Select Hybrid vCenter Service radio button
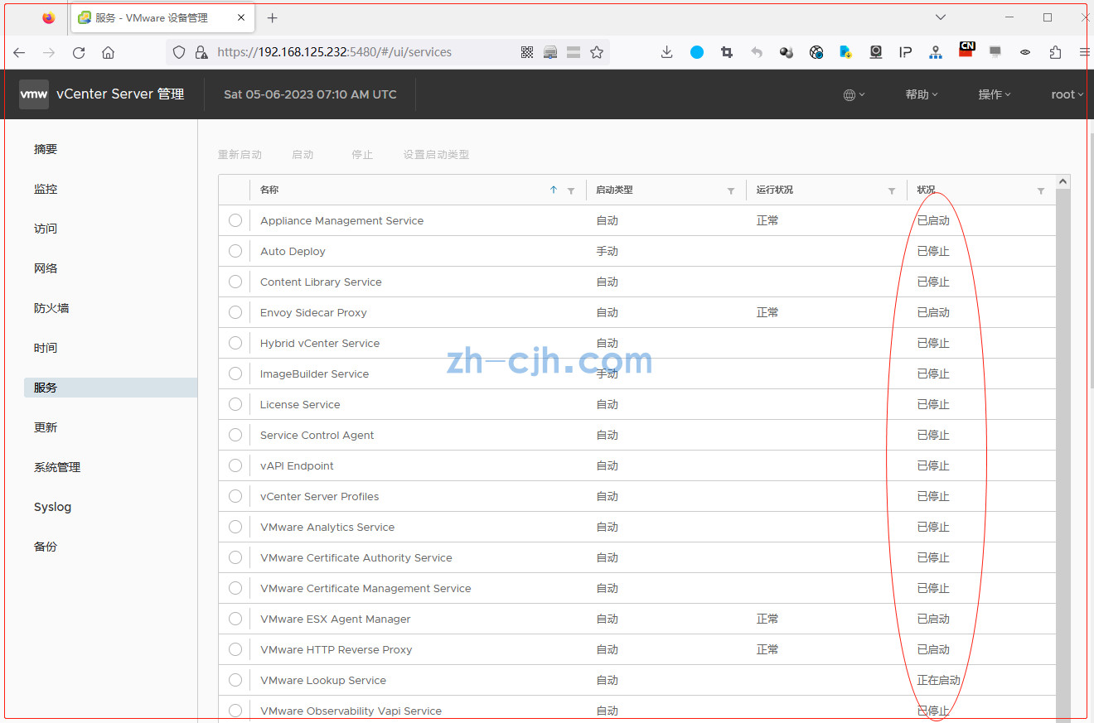 click(x=235, y=343)
